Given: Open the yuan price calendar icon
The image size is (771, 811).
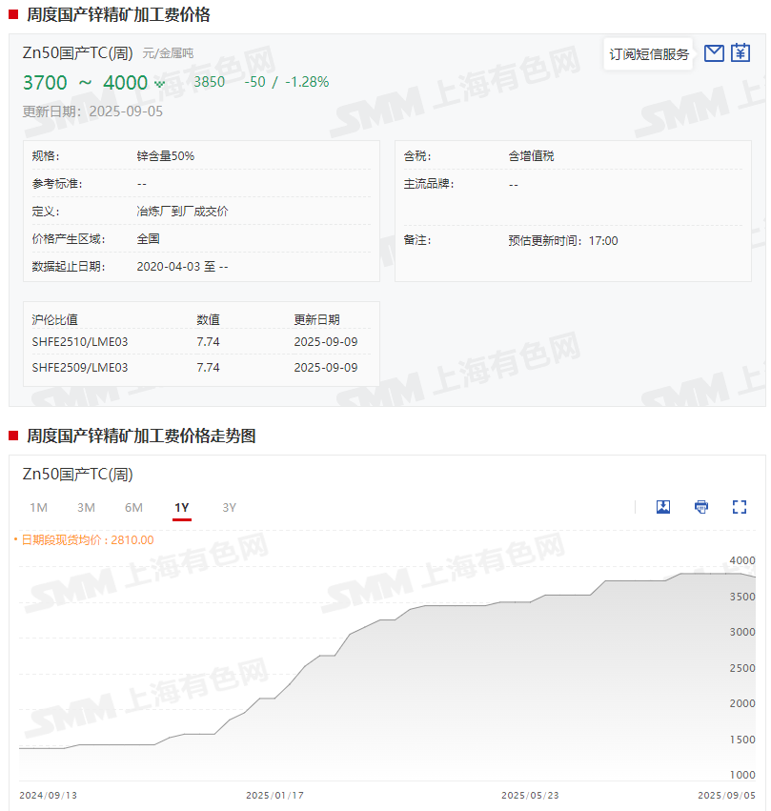Looking at the screenshot, I should pyautogui.click(x=741, y=53).
